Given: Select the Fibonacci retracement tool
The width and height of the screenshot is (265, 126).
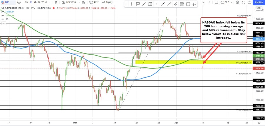Looking at the screenshot, I should pos(182,4).
